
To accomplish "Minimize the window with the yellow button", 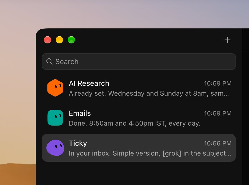I will (x=59, y=40).
